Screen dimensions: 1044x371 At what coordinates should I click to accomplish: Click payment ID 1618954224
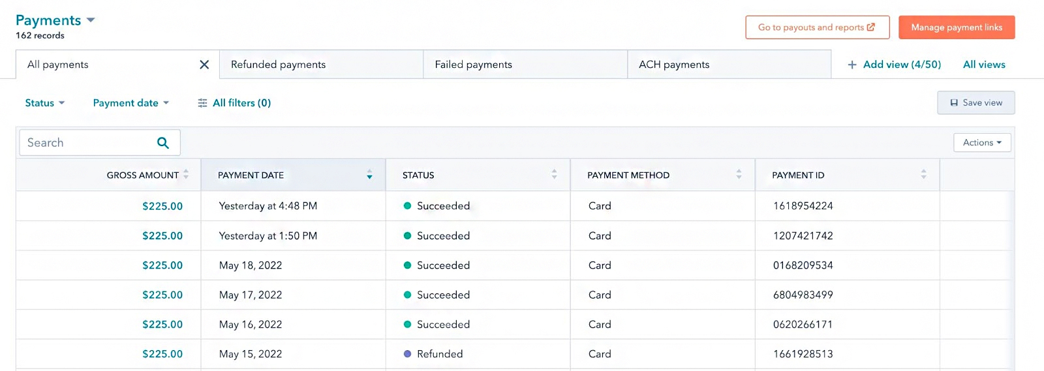click(803, 206)
